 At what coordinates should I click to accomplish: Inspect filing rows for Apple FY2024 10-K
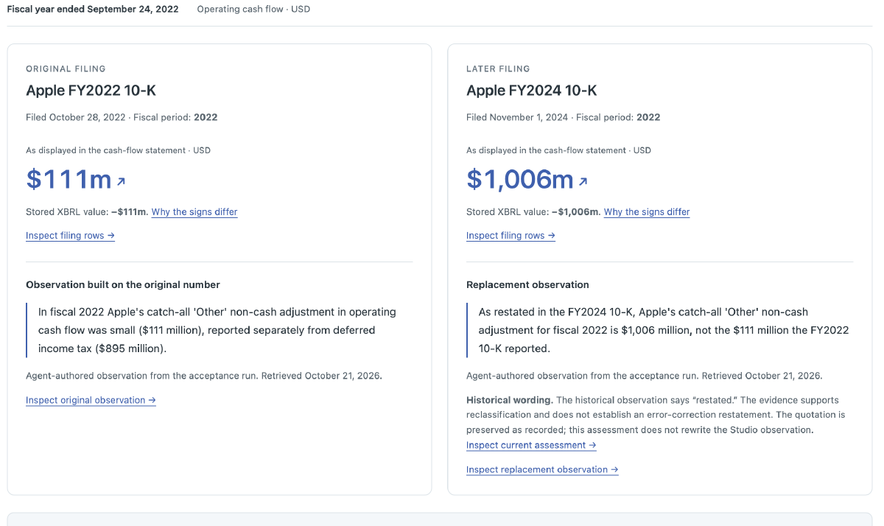click(x=511, y=236)
